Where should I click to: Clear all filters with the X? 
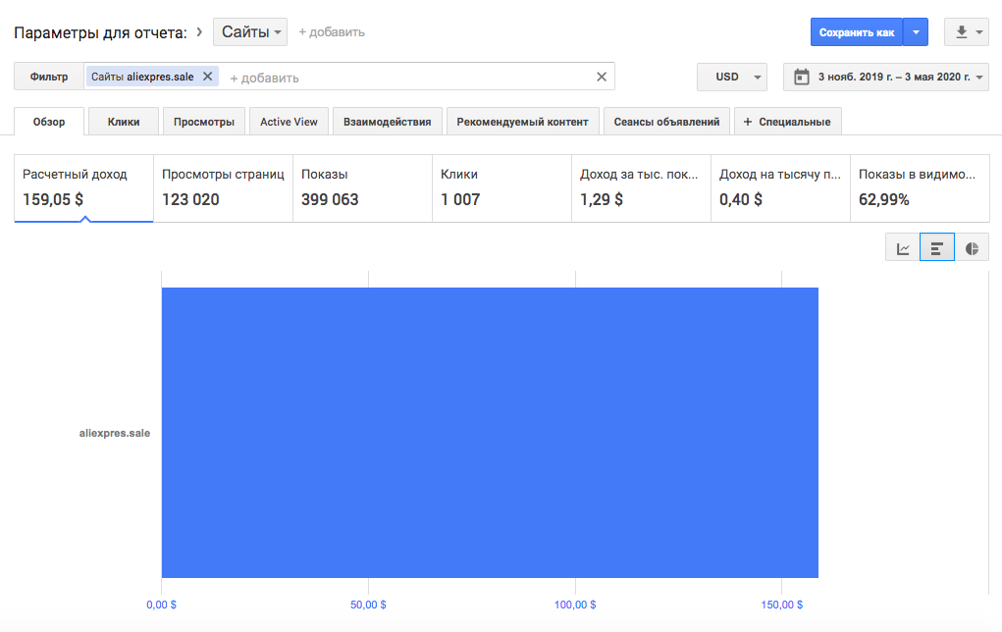[602, 77]
